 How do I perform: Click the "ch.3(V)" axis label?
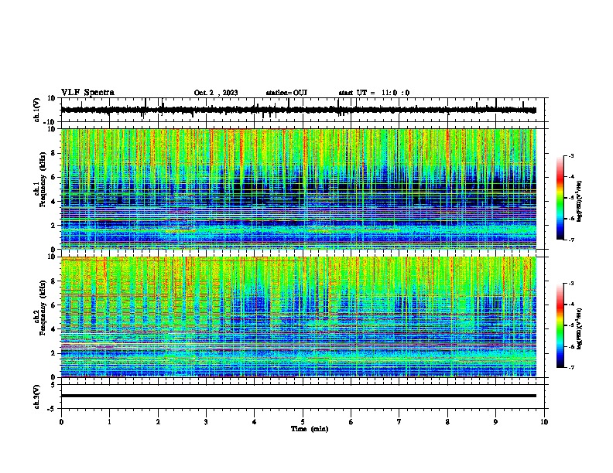click(x=37, y=397)
